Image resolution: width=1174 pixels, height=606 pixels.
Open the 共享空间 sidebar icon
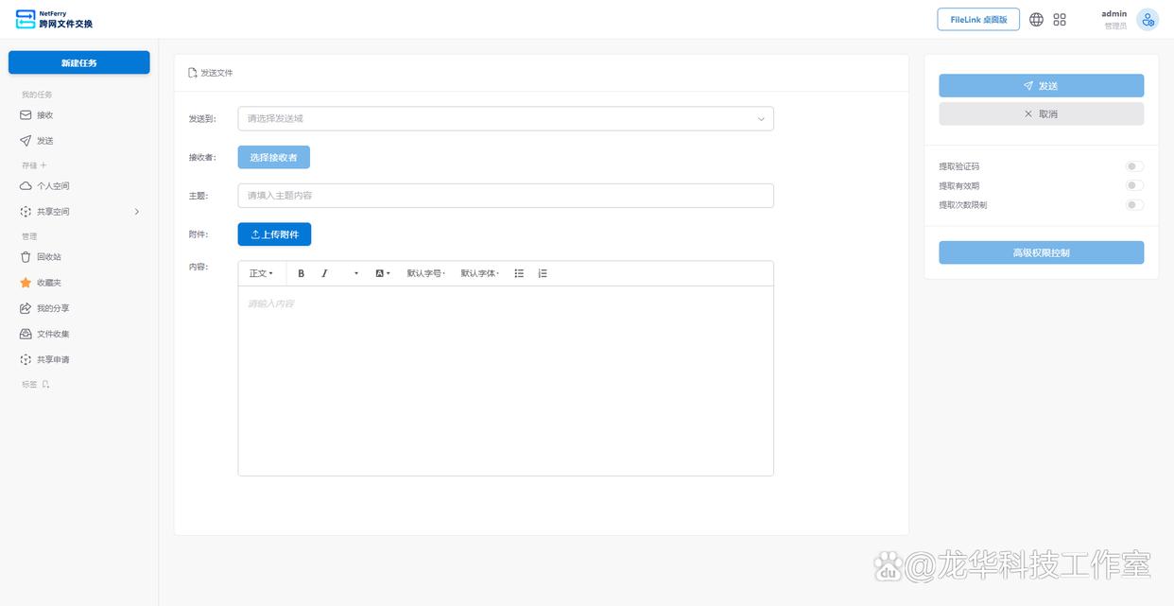click(x=26, y=212)
